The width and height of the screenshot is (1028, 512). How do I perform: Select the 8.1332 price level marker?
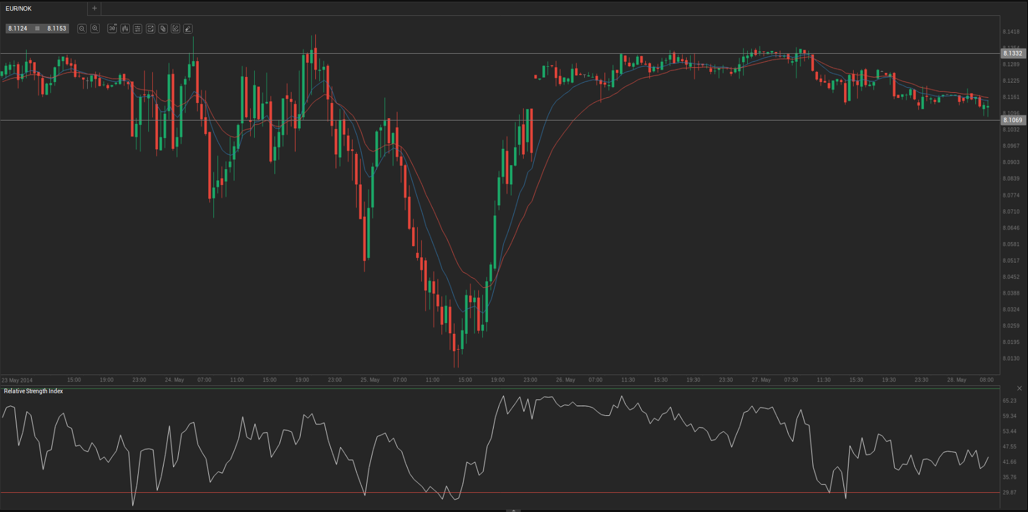pyautogui.click(x=1012, y=53)
